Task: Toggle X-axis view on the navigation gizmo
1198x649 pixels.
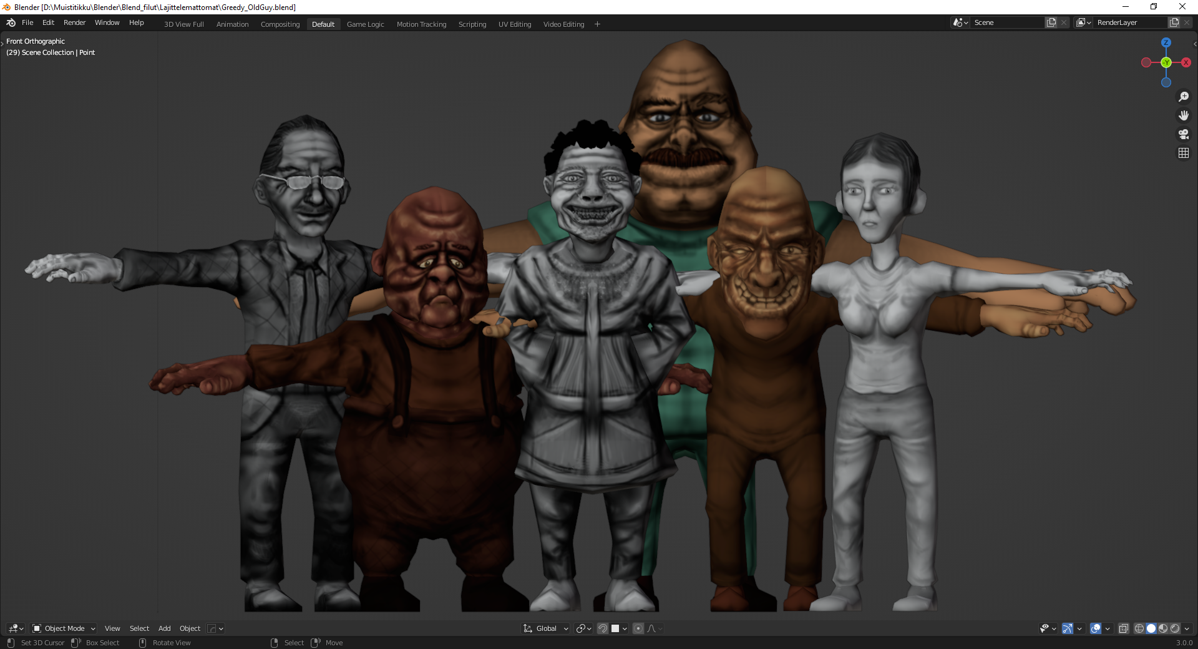Action: pyautogui.click(x=1186, y=62)
